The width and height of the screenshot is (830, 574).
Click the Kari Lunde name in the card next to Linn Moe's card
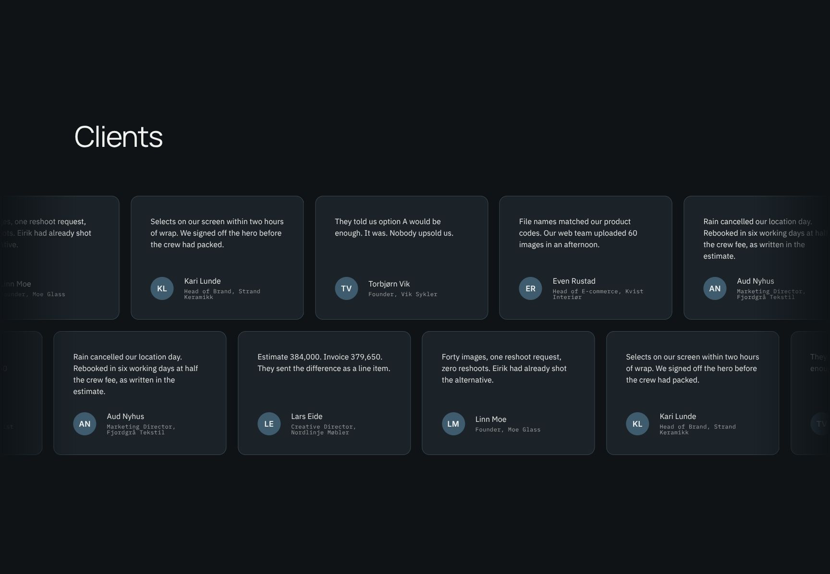click(678, 416)
